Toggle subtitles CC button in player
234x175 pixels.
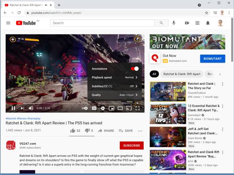(94, 108)
